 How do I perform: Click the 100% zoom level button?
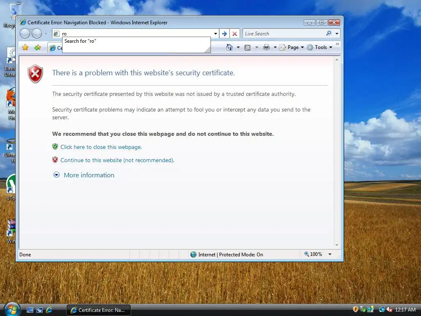coord(313,254)
